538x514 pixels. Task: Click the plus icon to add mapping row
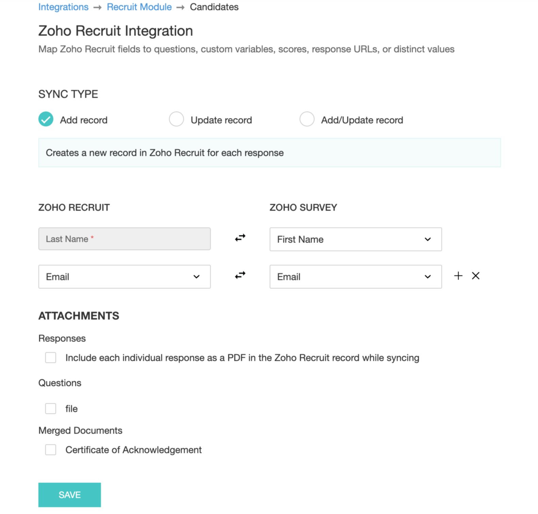(458, 276)
